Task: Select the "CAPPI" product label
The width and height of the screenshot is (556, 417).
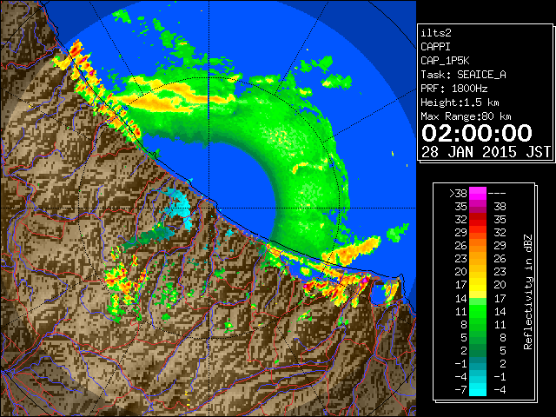Action: (x=435, y=47)
